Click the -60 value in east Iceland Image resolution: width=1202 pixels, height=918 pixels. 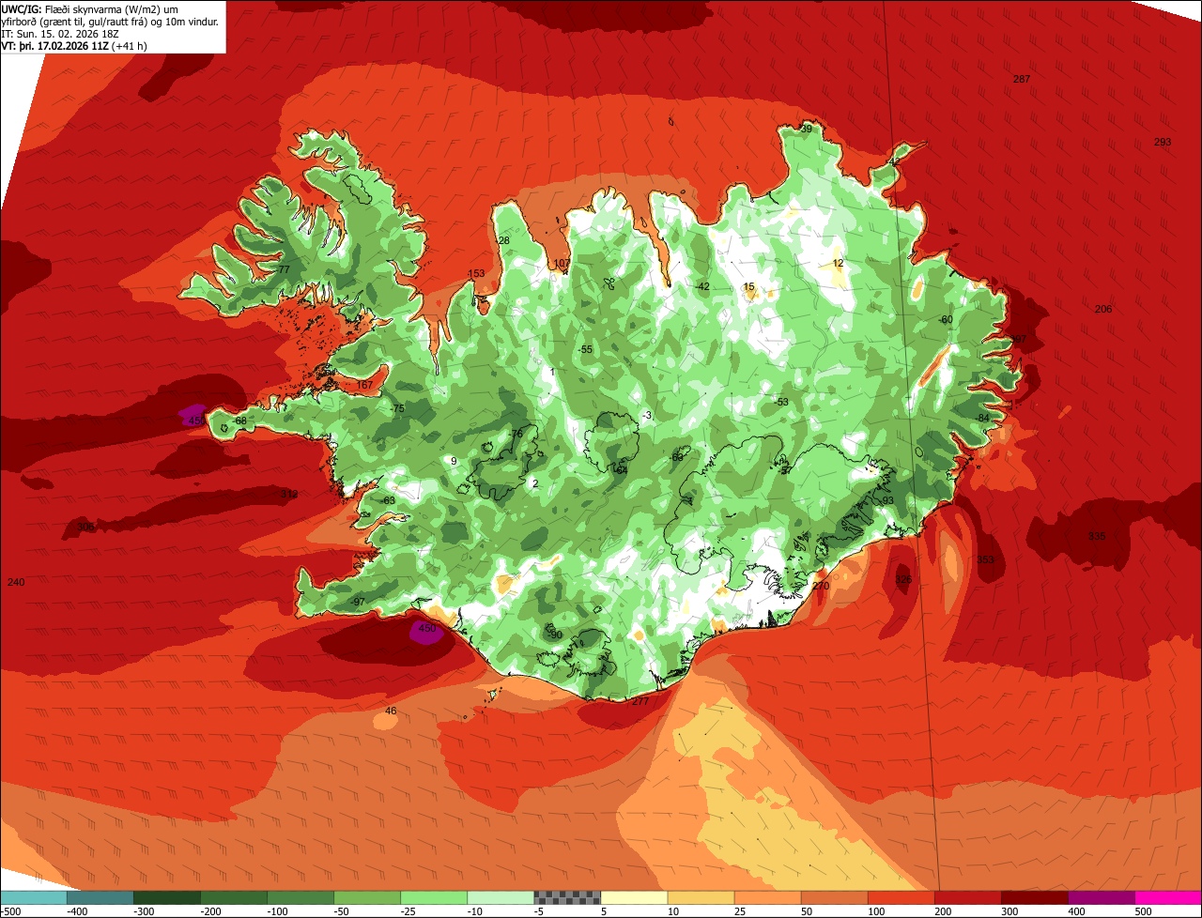[946, 319]
